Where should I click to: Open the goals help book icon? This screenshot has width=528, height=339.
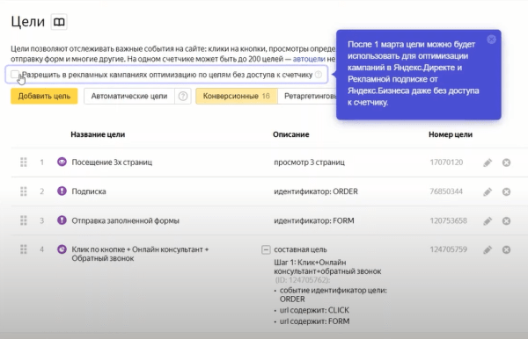click(59, 22)
